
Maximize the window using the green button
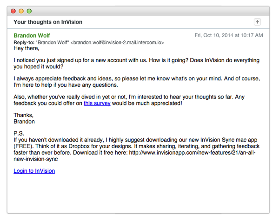click(x=29, y=11)
